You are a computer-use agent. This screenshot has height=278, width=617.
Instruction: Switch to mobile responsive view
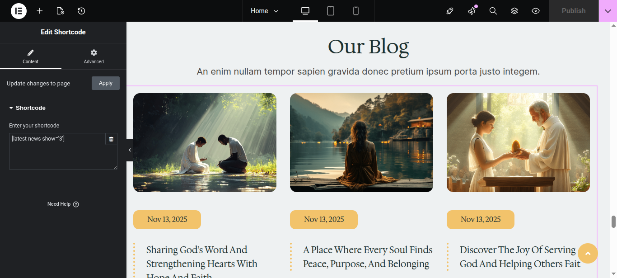click(356, 11)
